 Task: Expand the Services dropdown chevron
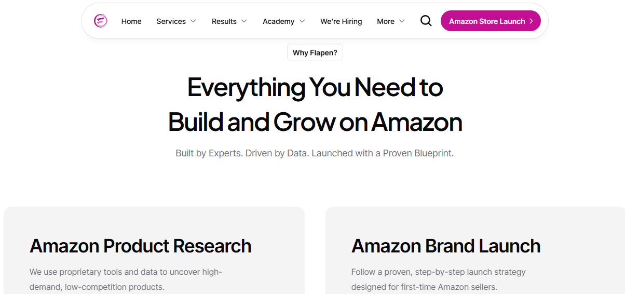[193, 21]
